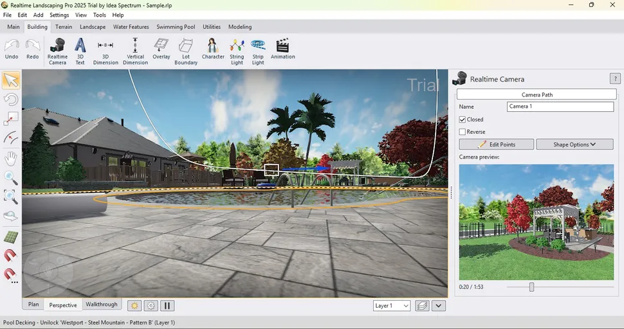Switch to the Swimming Pool tab
This screenshot has width=624, height=329.
point(176,27)
